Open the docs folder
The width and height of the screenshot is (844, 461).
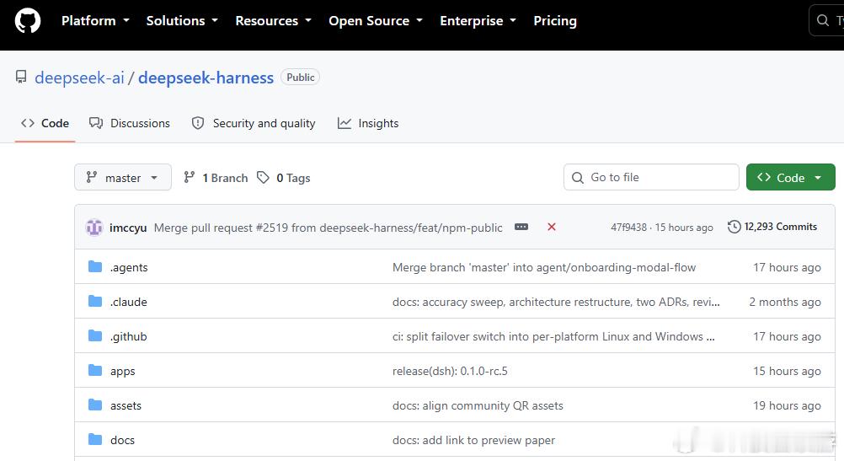(123, 440)
